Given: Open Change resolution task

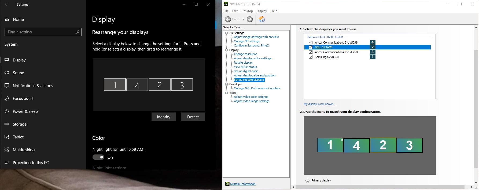Looking at the screenshot, I should 245,54.
